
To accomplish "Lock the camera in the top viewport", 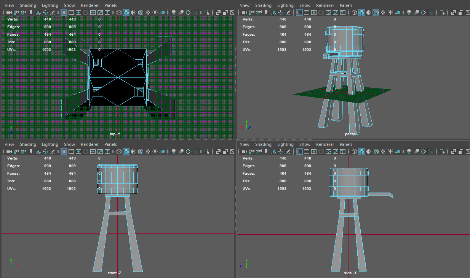I will tap(15, 13).
